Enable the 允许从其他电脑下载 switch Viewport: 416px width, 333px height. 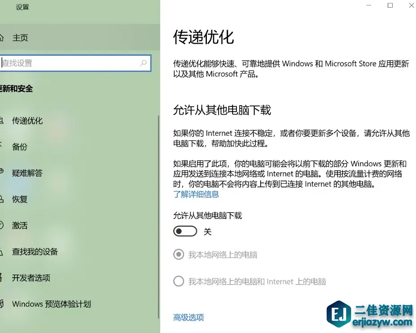click(x=184, y=231)
